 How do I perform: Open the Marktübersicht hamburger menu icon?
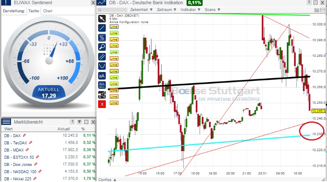pos(6,121)
